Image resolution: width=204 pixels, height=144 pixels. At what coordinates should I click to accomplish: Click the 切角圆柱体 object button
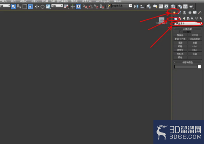(x=195, y=39)
